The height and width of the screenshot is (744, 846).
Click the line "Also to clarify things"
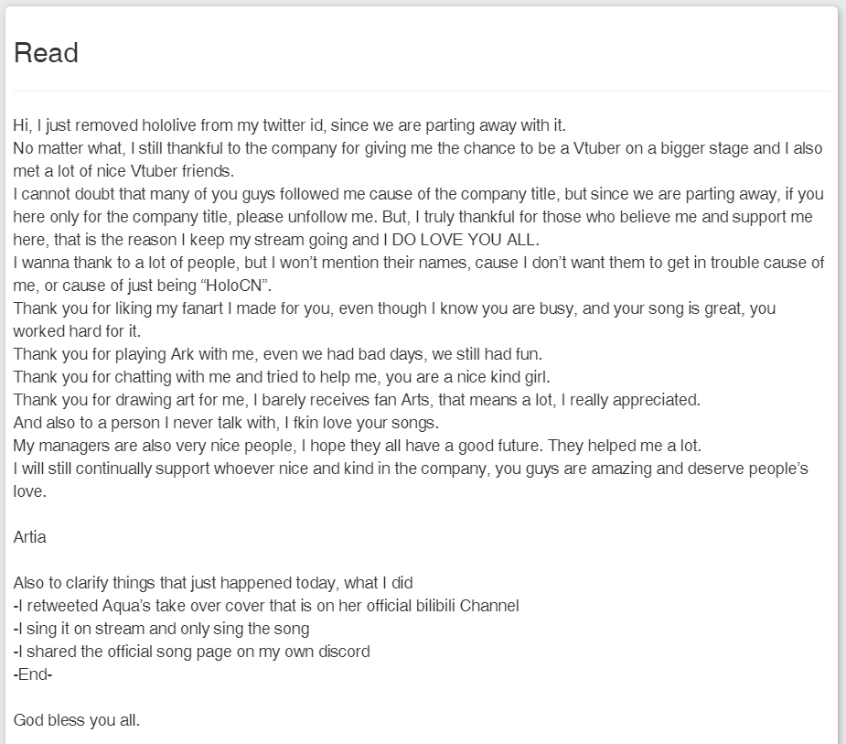tap(214, 583)
